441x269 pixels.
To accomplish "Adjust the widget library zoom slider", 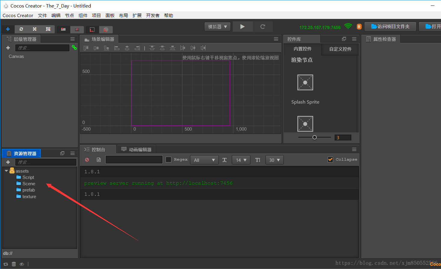I will click(314, 138).
